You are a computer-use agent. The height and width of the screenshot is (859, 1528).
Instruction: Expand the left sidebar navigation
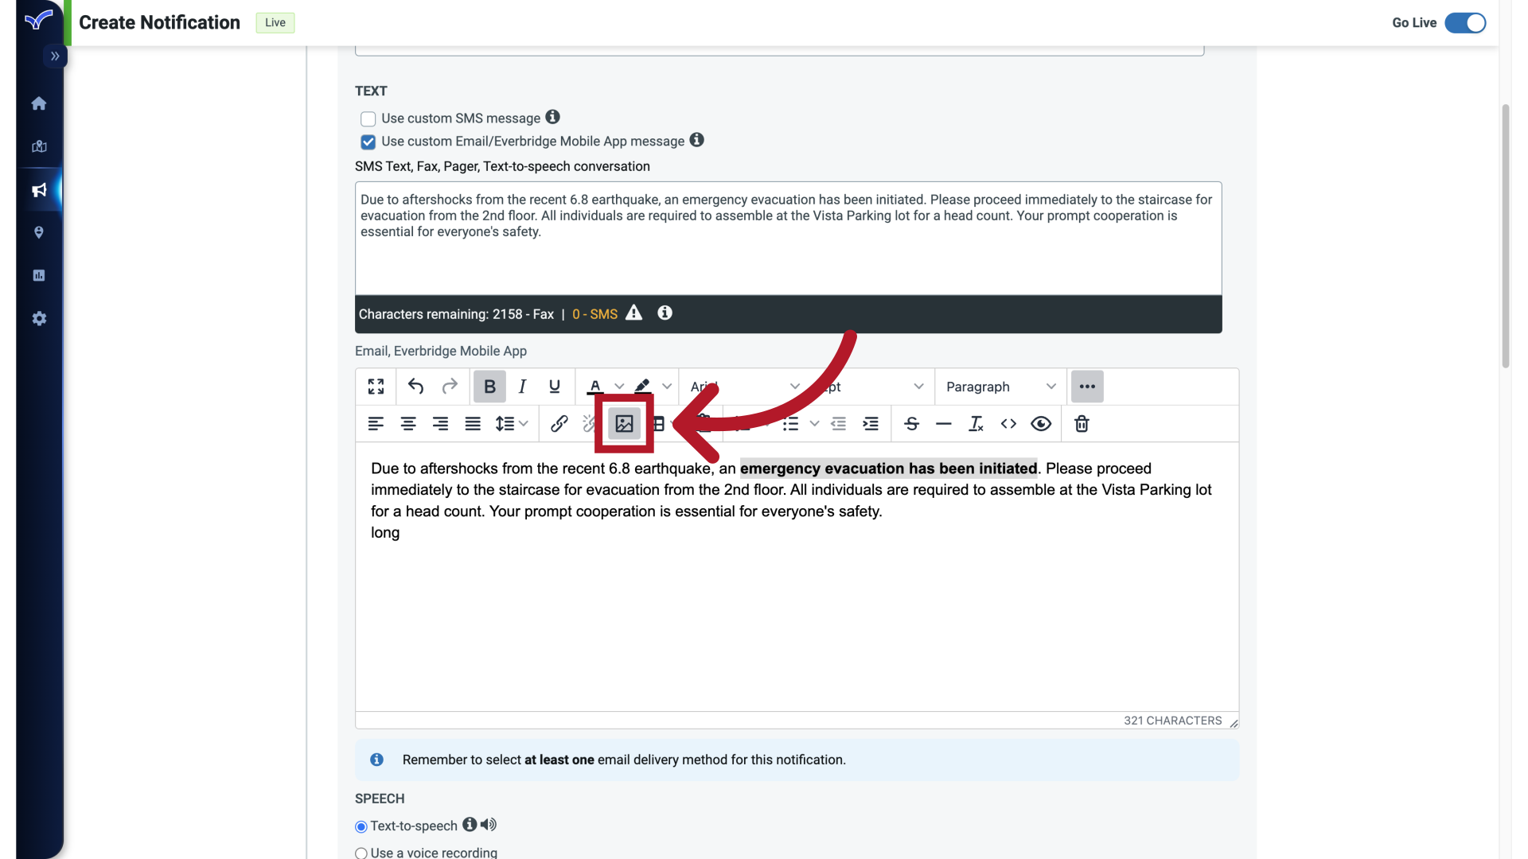55,56
